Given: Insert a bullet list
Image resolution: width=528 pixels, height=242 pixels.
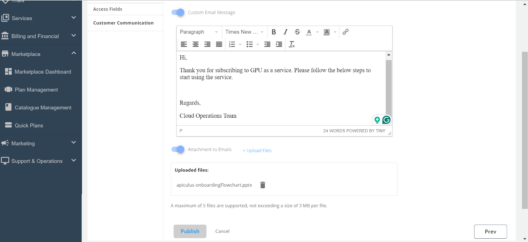Looking at the screenshot, I should pos(249,44).
